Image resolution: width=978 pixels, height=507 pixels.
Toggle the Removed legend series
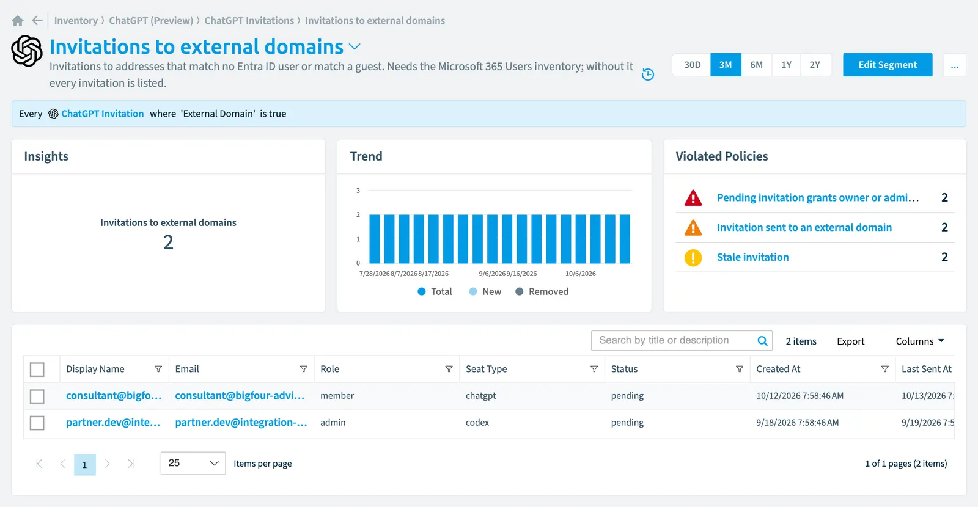(x=542, y=292)
